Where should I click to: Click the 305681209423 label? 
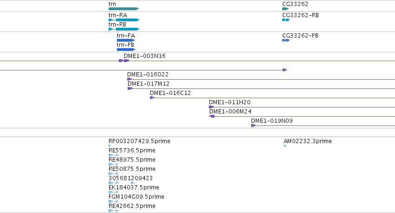131,178
